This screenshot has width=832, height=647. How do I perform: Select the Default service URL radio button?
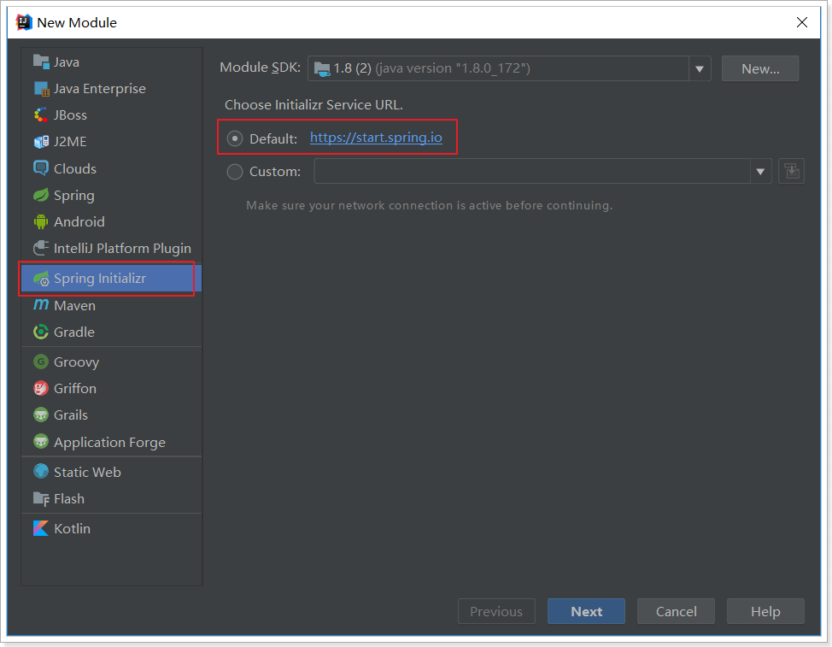(x=235, y=138)
